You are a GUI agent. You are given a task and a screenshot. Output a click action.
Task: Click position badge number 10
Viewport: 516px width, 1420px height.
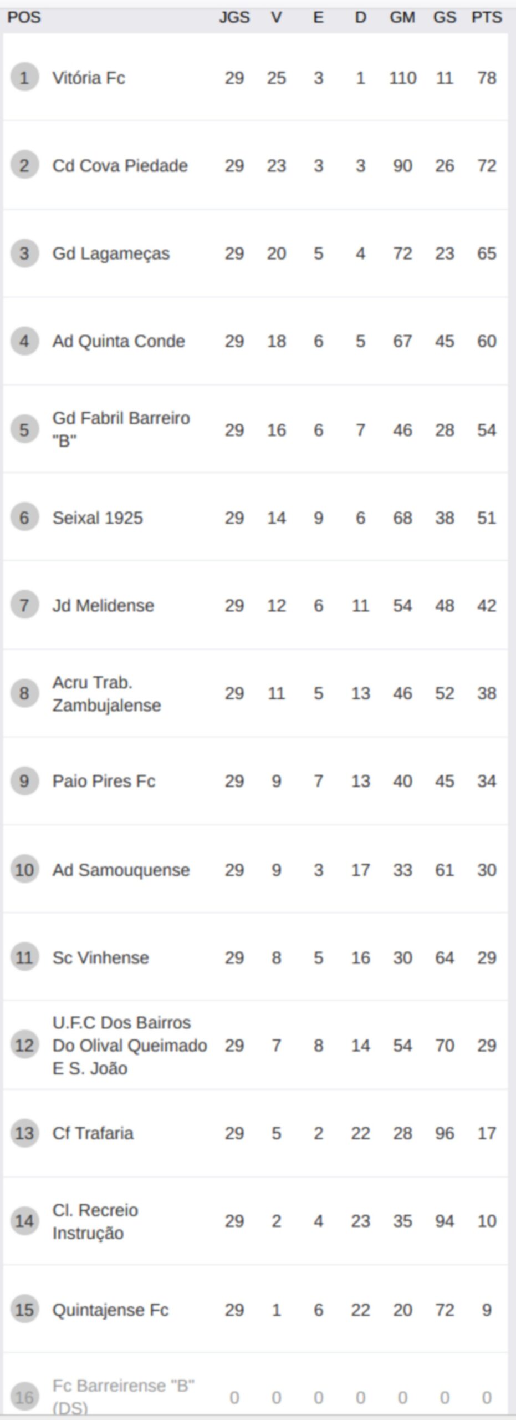coord(24,869)
